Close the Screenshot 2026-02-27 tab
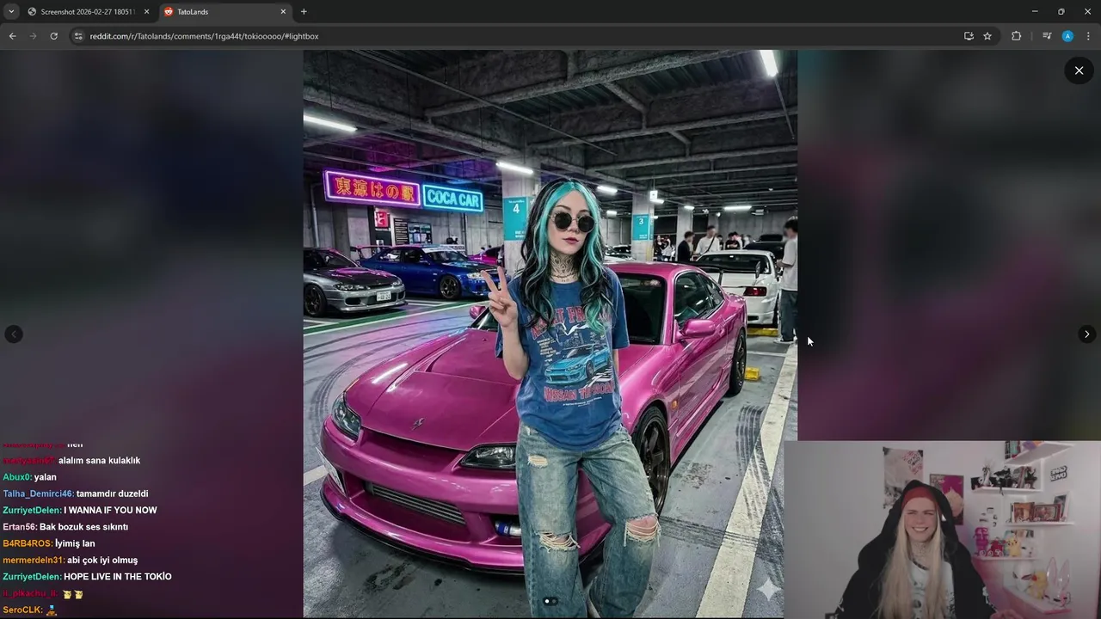 [x=146, y=11]
